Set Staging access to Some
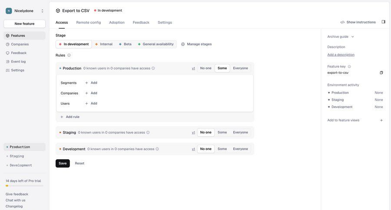This screenshot has height=210, width=391. coord(222,132)
